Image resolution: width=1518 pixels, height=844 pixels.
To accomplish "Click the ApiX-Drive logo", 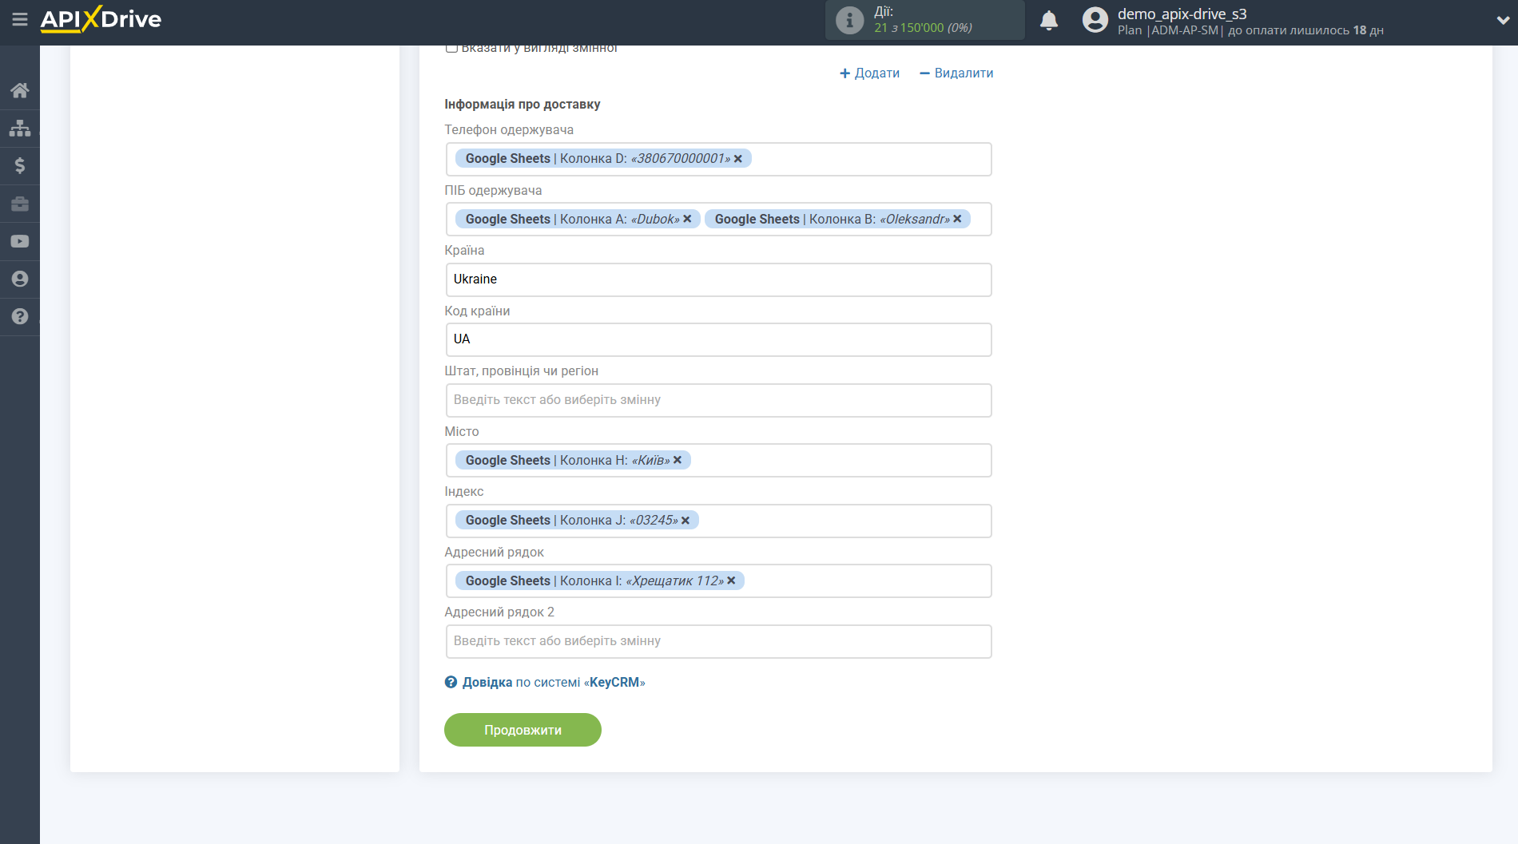I will pyautogui.click(x=101, y=19).
